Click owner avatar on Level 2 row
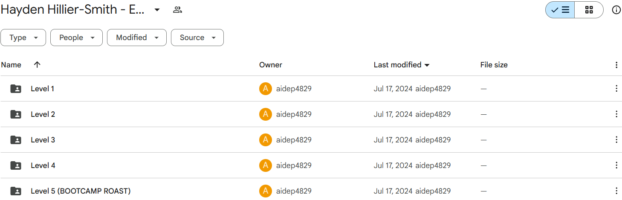 (x=265, y=114)
